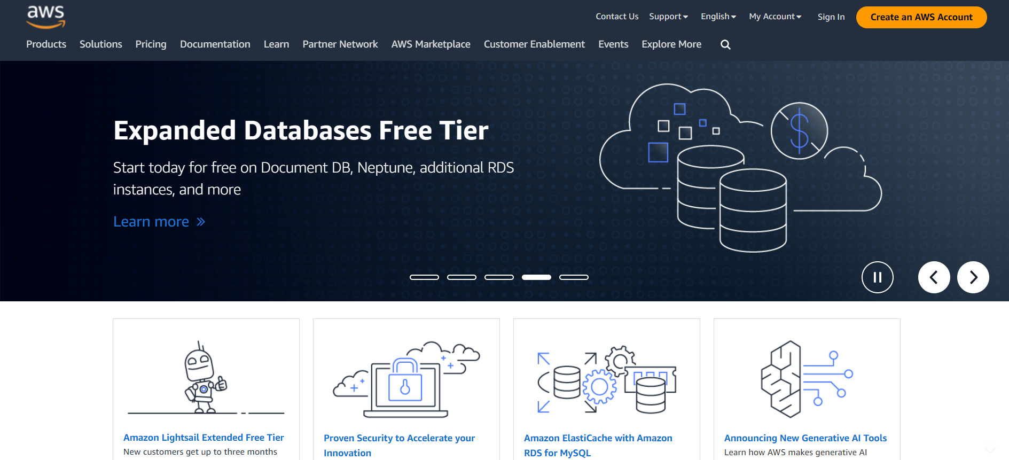
Task: Advance to next carousel slide
Action: 973,277
